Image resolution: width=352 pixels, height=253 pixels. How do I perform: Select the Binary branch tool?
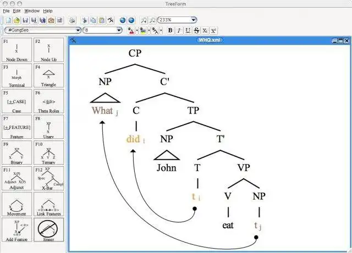click(x=17, y=153)
